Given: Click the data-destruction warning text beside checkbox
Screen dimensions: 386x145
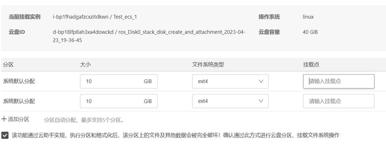Looking at the screenshot, I should coord(176,135).
